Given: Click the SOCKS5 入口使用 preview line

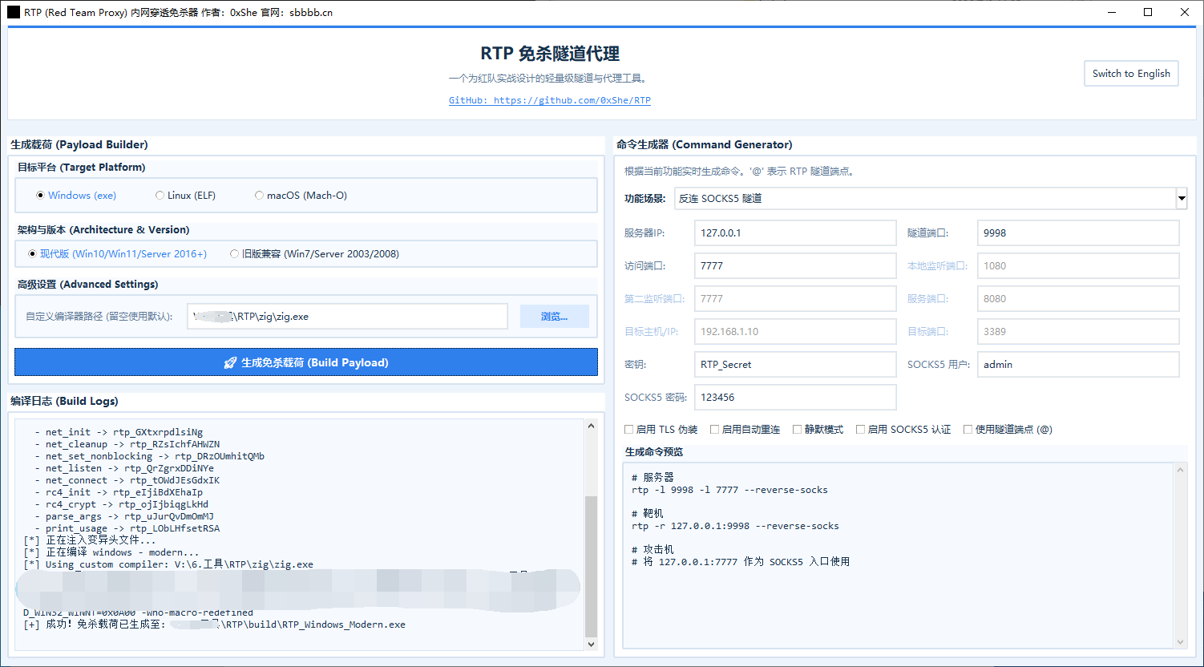Looking at the screenshot, I should (x=741, y=562).
